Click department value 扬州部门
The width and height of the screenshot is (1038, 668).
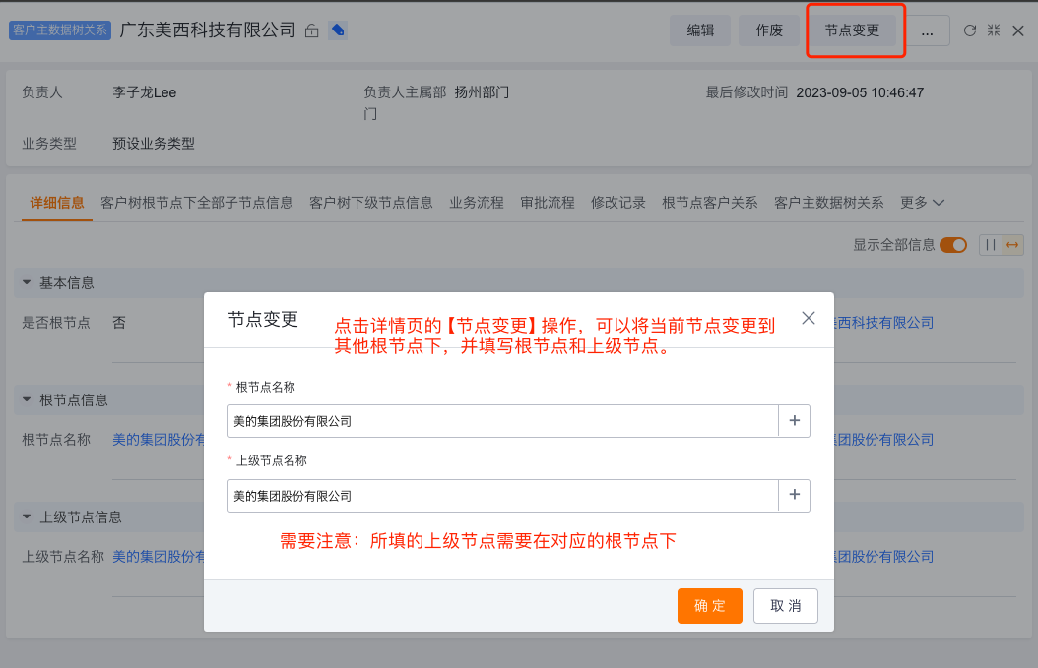482,92
